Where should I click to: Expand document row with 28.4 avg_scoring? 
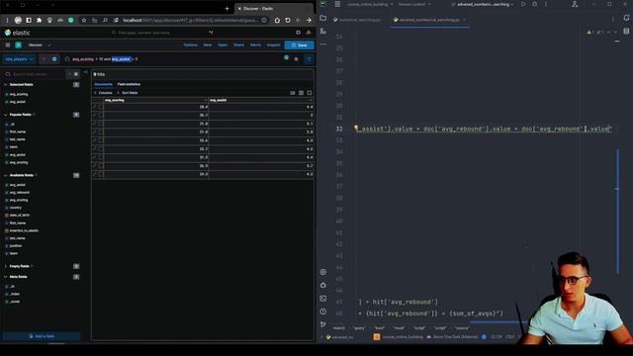point(95,107)
